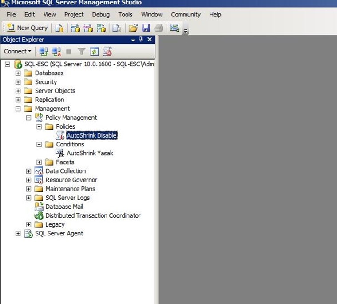Viewport: 337px width, 304px height.
Task: Select the SQL-ESC server icon
Action: (x=18, y=64)
